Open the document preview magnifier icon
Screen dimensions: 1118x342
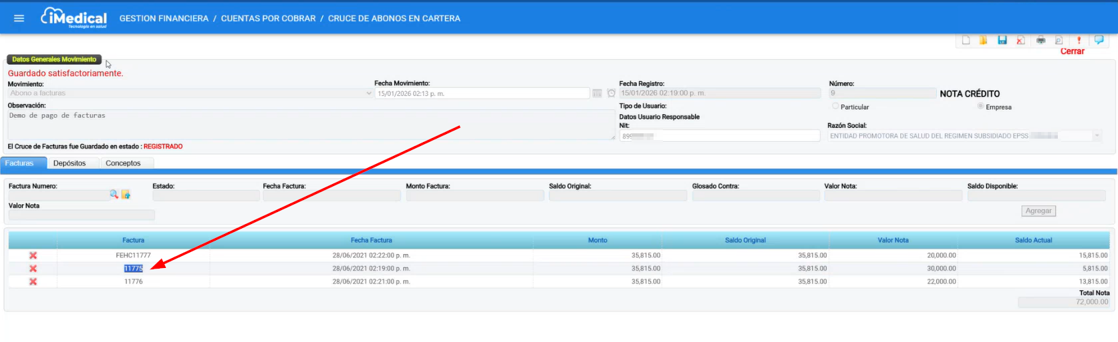1059,40
